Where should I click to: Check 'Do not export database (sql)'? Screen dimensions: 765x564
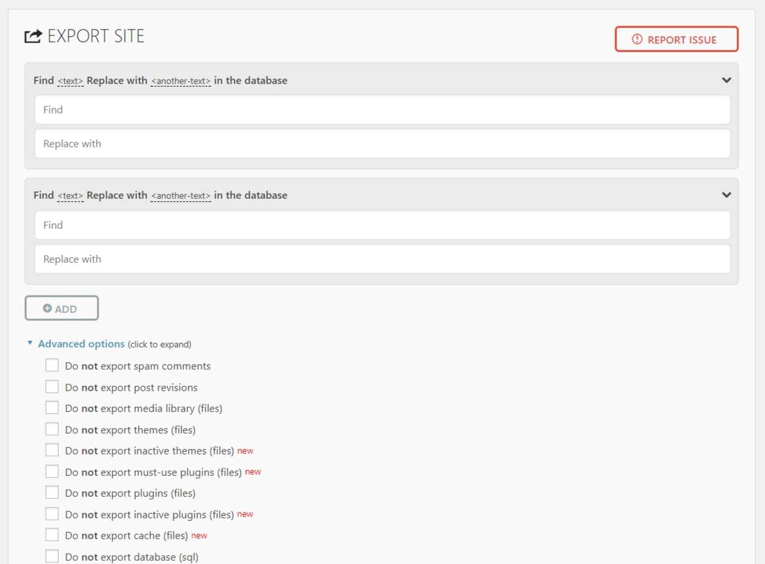[x=52, y=556]
